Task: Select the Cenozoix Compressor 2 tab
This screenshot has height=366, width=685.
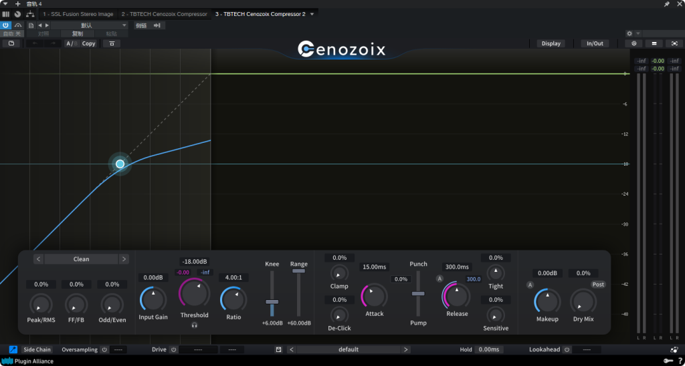Action: pos(260,14)
